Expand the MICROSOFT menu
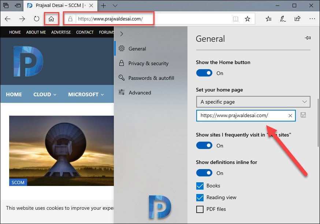 pyautogui.click(x=86, y=94)
